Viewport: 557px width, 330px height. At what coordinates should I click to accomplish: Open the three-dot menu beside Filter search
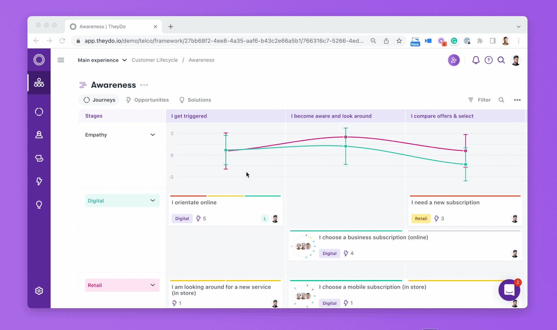[517, 100]
